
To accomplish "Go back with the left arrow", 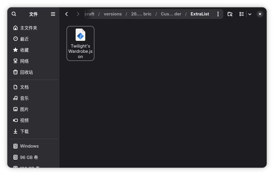I will 66,14.
